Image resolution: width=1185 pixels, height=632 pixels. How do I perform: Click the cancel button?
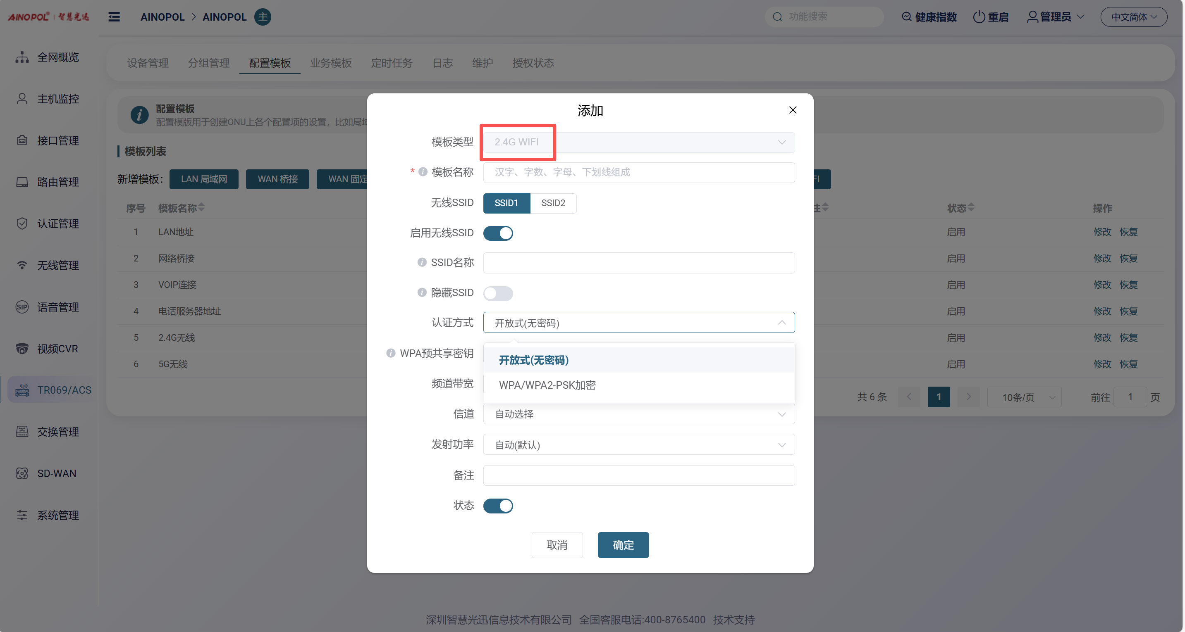(x=557, y=545)
